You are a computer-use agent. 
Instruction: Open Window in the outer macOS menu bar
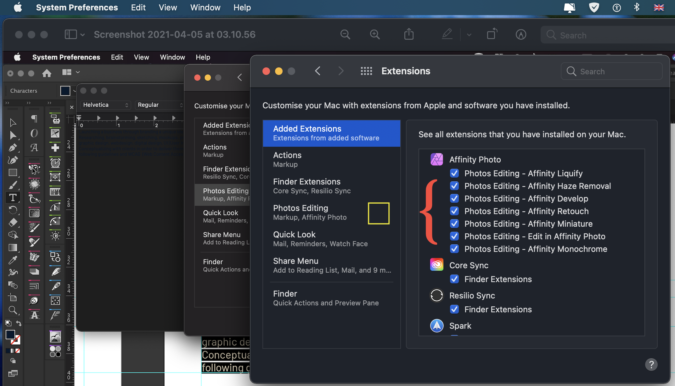tap(205, 8)
